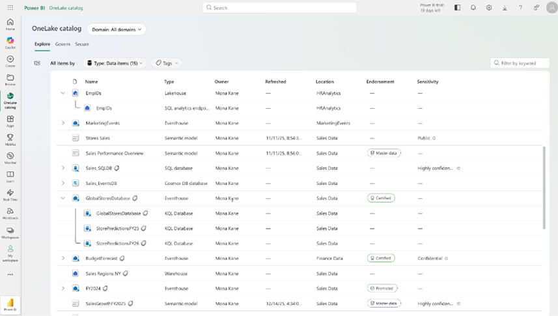
Task: Collapse the GlobalStoresDatabase eventhouse row
Action: coord(63,198)
